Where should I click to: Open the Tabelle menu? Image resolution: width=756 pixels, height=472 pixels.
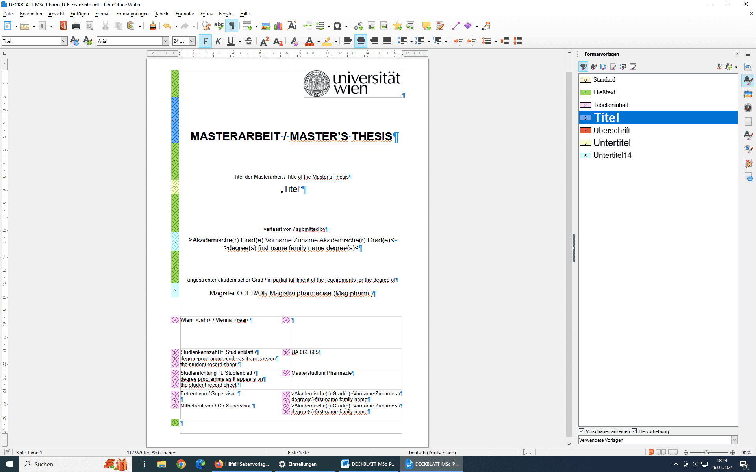click(162, 14)
